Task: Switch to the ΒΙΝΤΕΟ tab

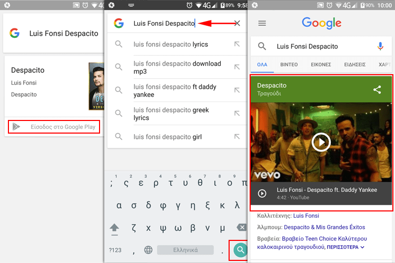Action: tap(289, 65)
